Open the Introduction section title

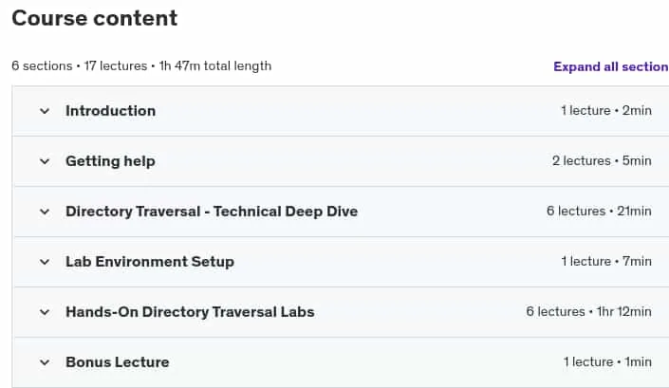coord(110,111)
